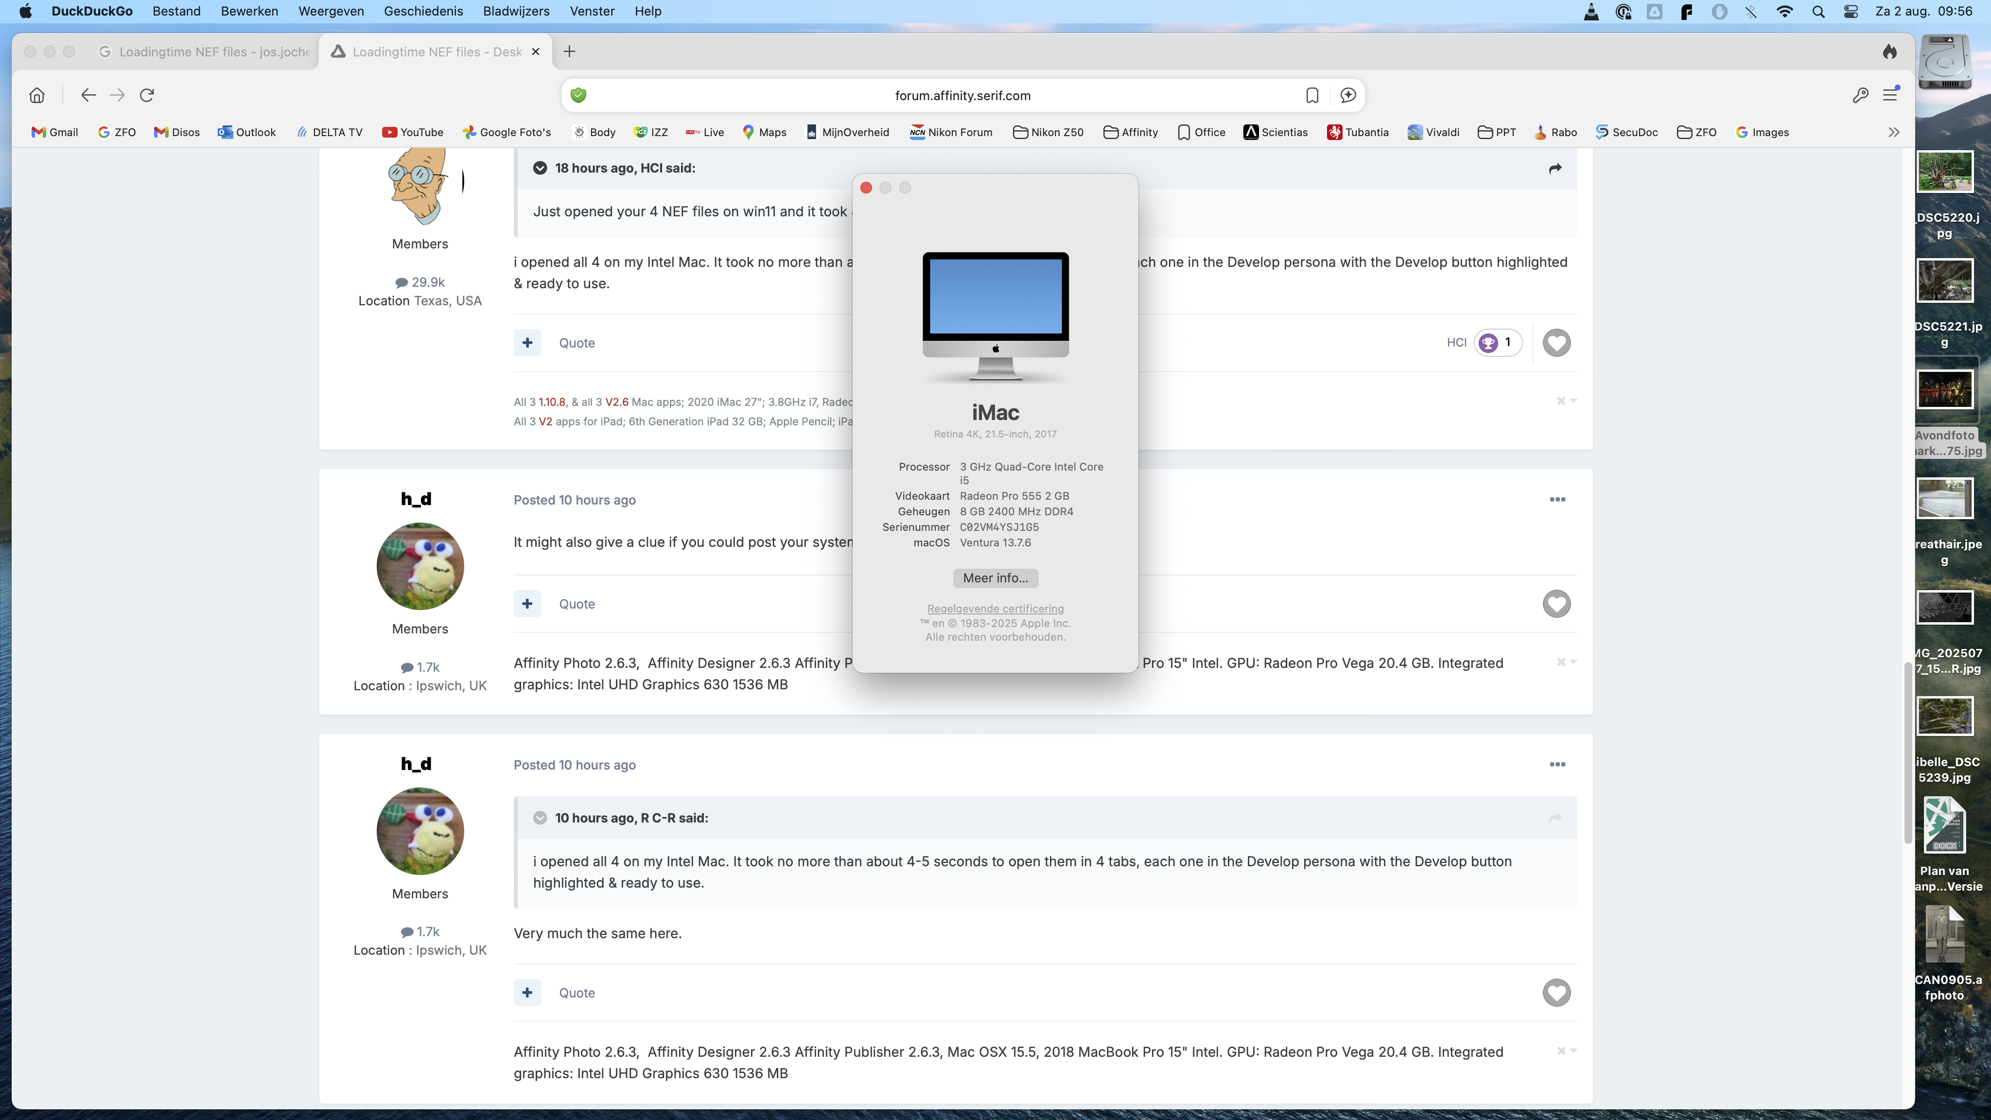Open the Nikon Forum bookmark
The width and height of the screenshot is (1991, 1120).
[951, 132]
